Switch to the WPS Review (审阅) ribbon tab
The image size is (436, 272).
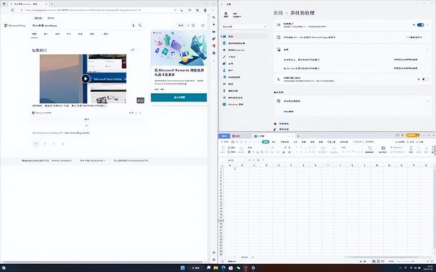312,142
